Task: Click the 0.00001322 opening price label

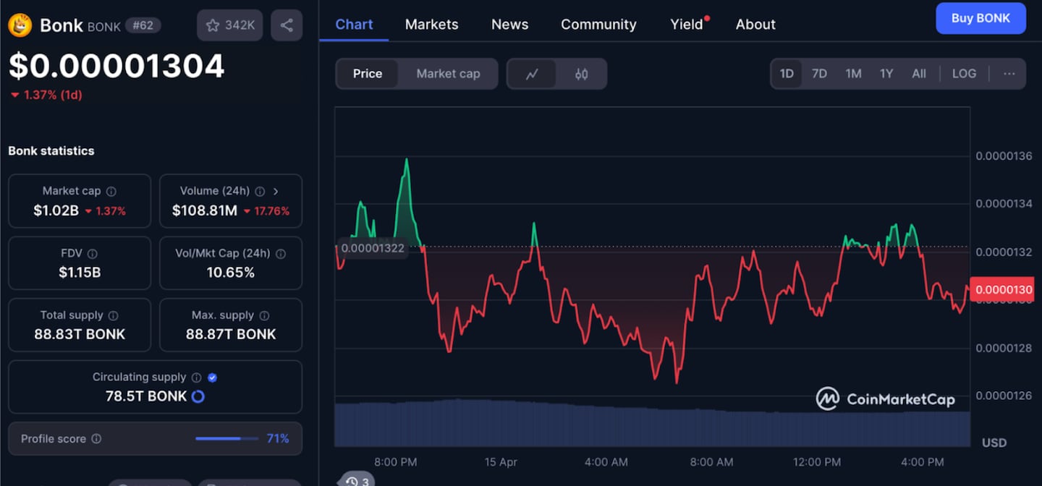Action: click(372, 248)
